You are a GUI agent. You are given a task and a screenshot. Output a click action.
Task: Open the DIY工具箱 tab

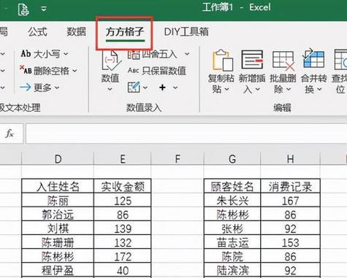(x=186, y=32)
